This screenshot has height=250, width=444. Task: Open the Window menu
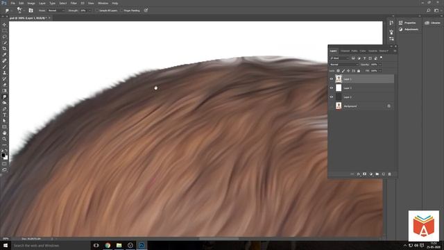click(103, 3)
